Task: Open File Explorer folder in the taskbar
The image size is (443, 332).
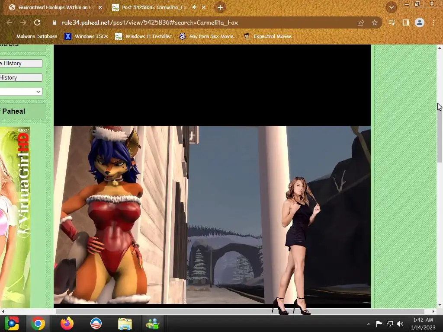Action: (x=125, y=323)
